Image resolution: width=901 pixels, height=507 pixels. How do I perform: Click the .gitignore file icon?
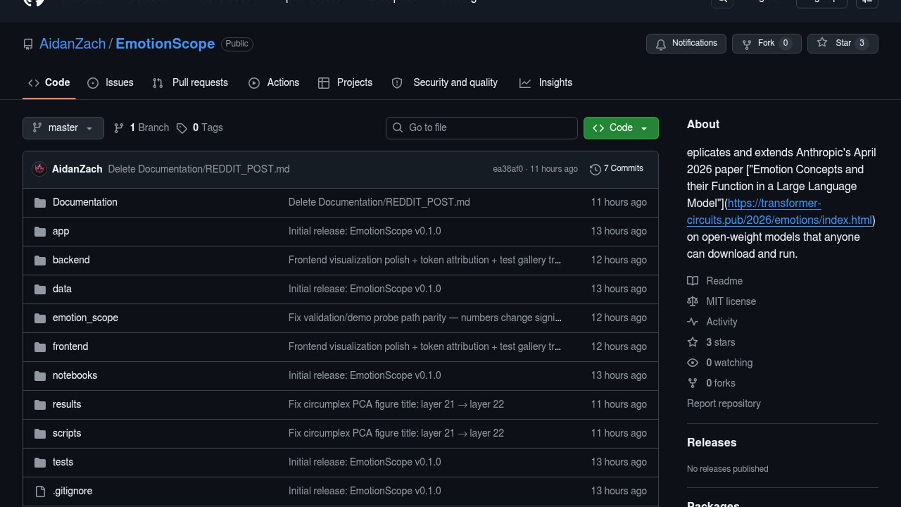tap(40, 491)
